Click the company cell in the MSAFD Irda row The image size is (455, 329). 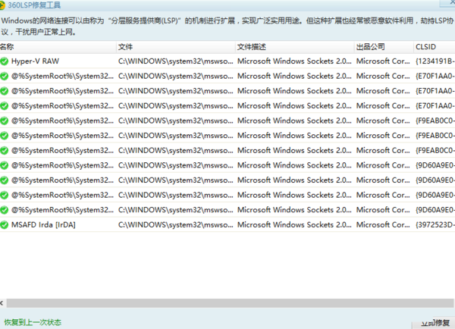click(383, 225)
